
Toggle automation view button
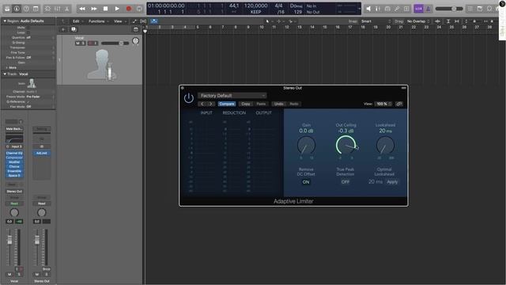click(134, 21)
